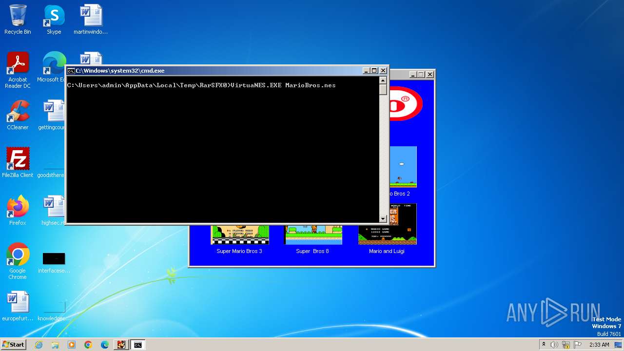This screenshot has height=351, width=624.
Task: Maximize the cmd.exe window
Action: [374, 71]
